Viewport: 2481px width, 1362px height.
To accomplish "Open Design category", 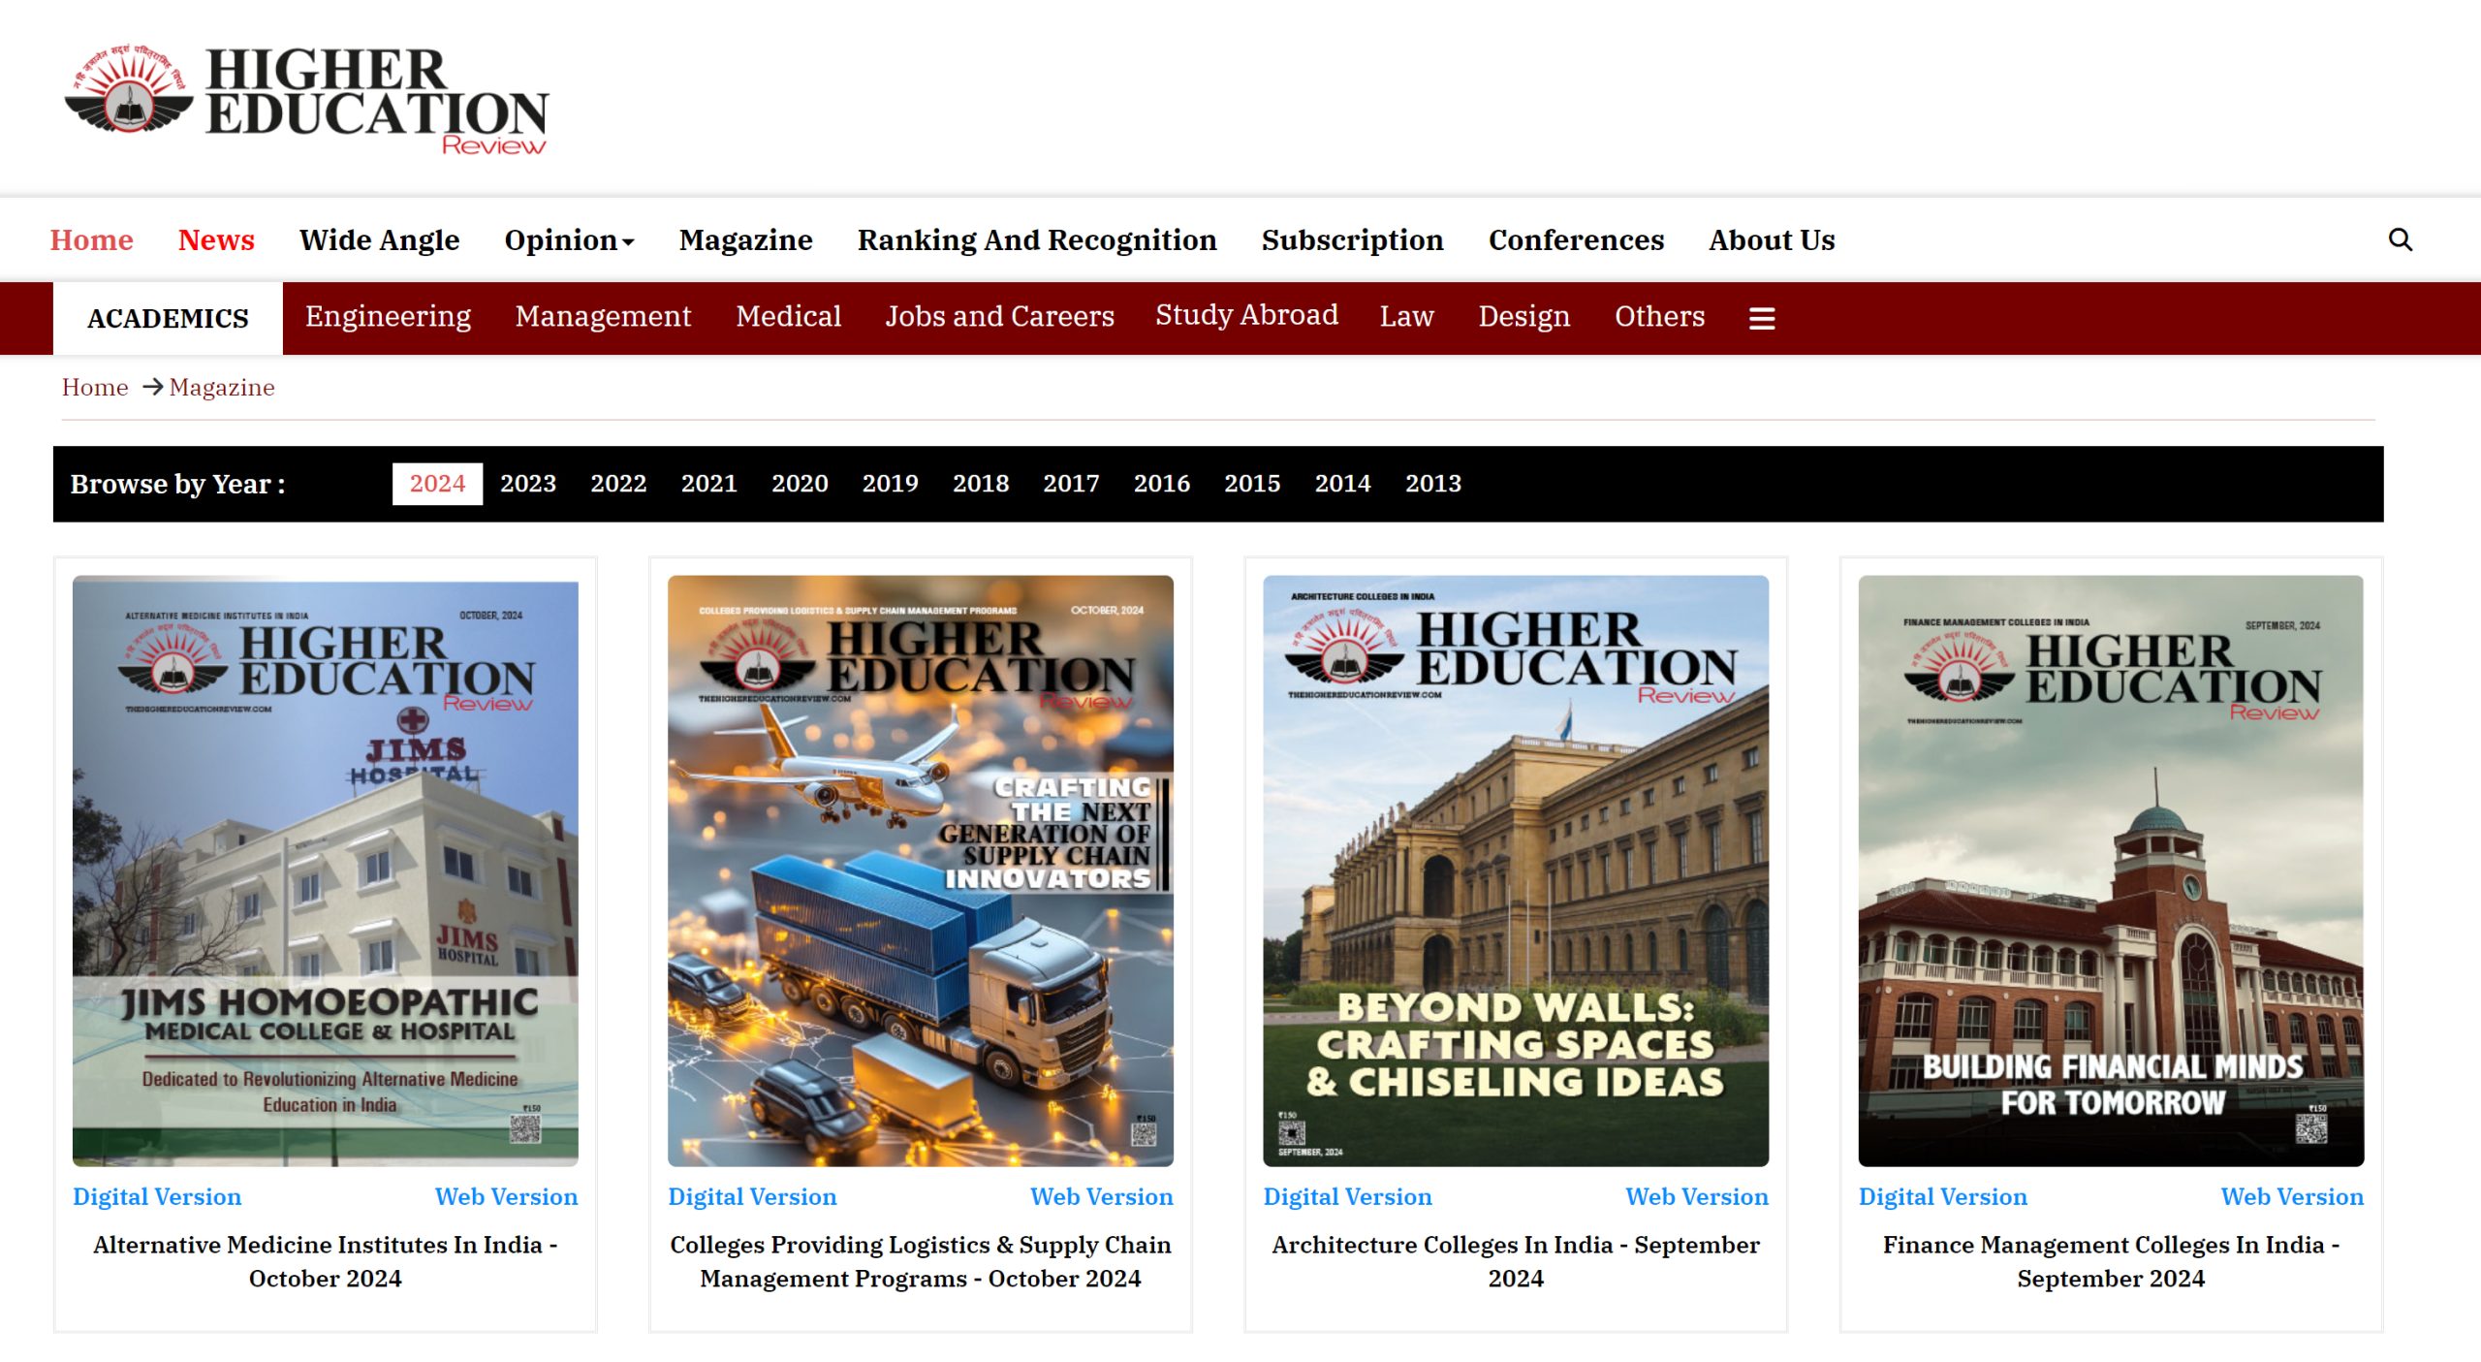I will (x=1523, y=317).
